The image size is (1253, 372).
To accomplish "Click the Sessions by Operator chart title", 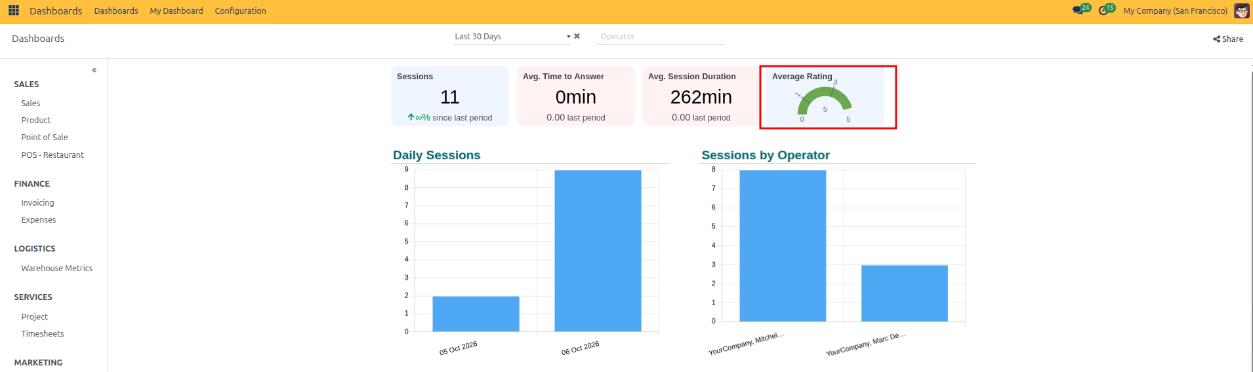I will point(766,155).
